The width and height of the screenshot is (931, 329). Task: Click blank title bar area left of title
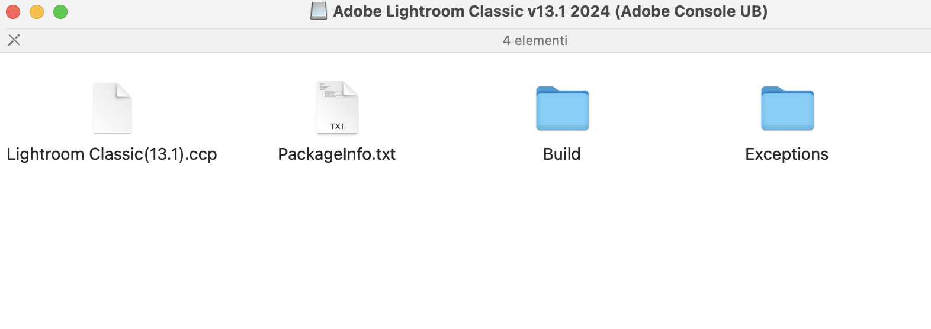tap(190, 12)
